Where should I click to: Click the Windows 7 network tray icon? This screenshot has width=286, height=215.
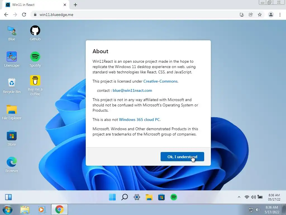tap(251, 210)
